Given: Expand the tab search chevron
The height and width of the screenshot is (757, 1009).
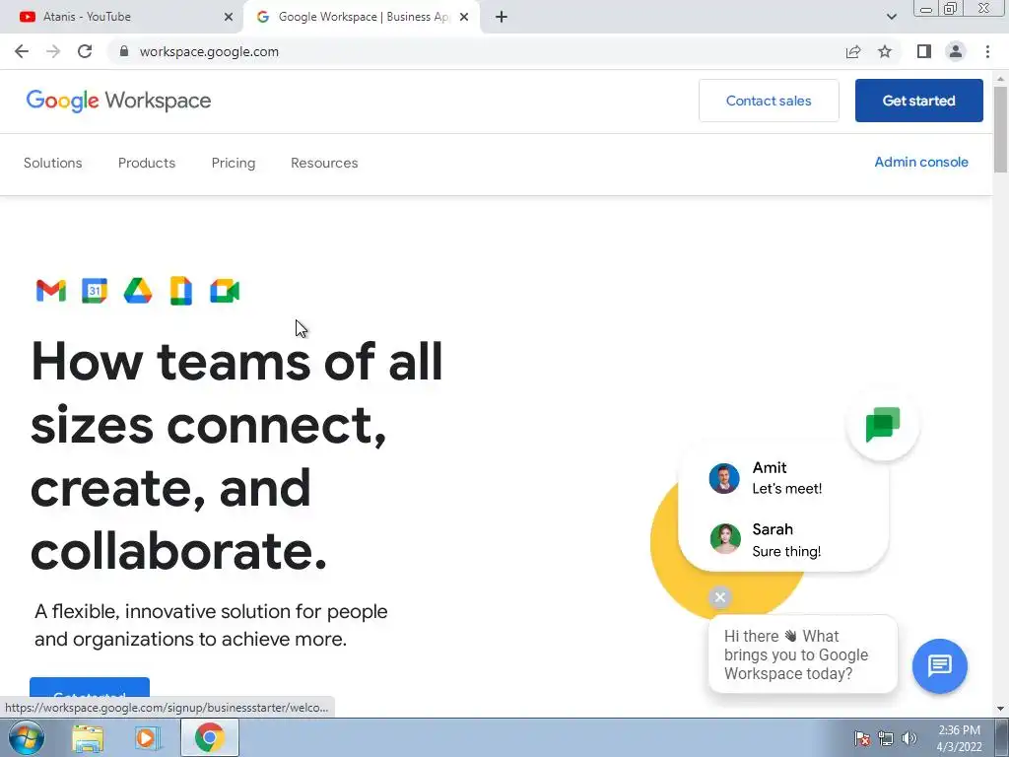Looking at the screenshot, I should click(x=891, y=17).
